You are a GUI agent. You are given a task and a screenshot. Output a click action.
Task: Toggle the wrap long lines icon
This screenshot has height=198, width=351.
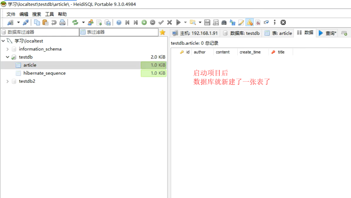point(266,23)
